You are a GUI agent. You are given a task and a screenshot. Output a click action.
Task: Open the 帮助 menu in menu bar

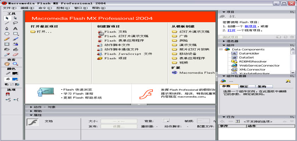[x=99, y=8]
